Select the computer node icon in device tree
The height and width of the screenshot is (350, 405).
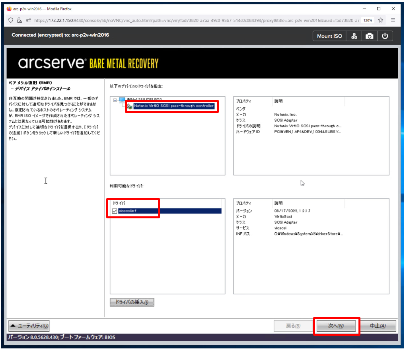[122, 100]
